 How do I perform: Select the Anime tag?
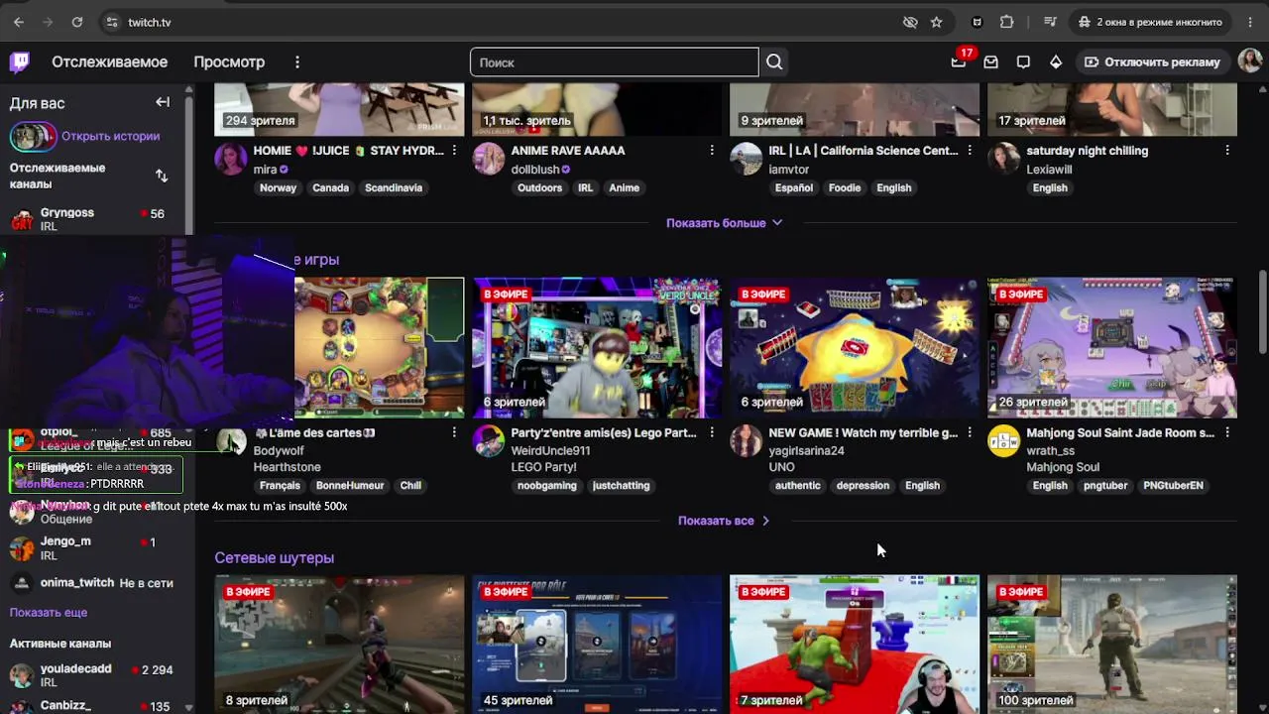[x=625, y=188]
